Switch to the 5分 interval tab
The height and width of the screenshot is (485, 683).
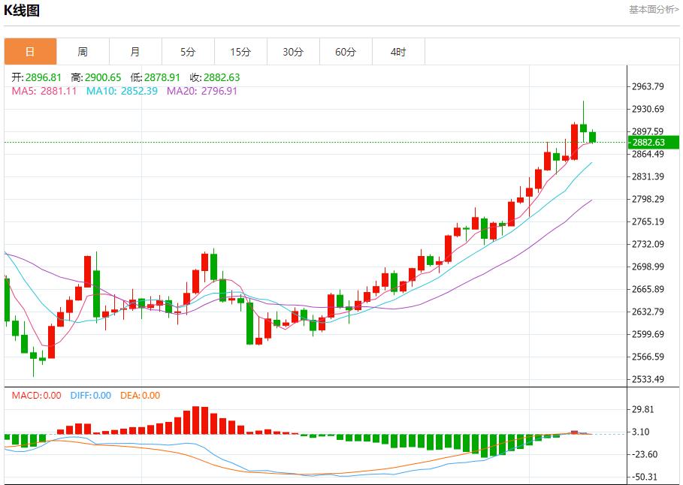tap(188, 52)
